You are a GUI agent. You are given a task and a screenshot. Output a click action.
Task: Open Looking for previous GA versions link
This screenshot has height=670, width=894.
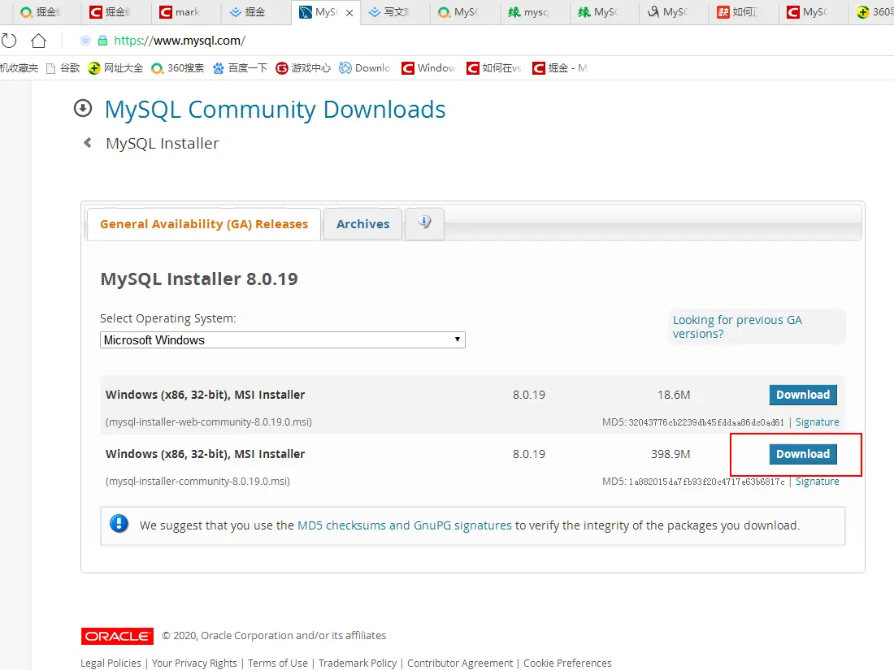point(737,327)
